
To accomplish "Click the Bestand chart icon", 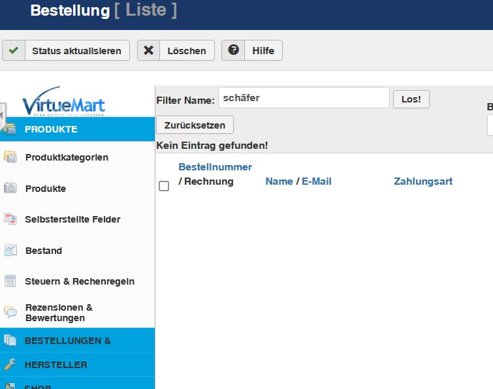I will pos(10,250).
